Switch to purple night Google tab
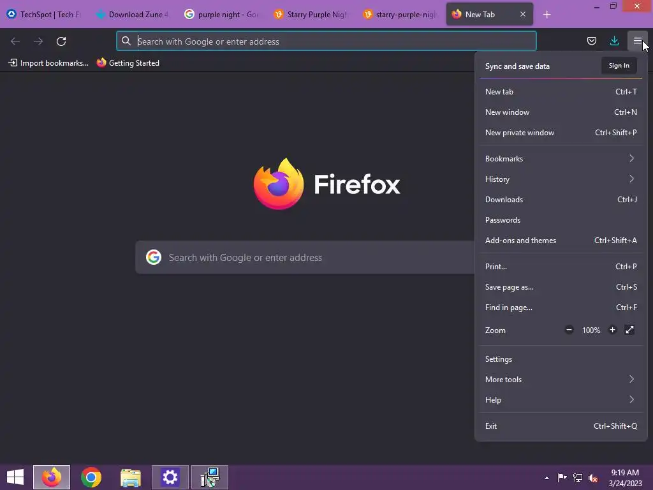Image resolution: width=653 pixels, height=490 pixels. point(221,14)
